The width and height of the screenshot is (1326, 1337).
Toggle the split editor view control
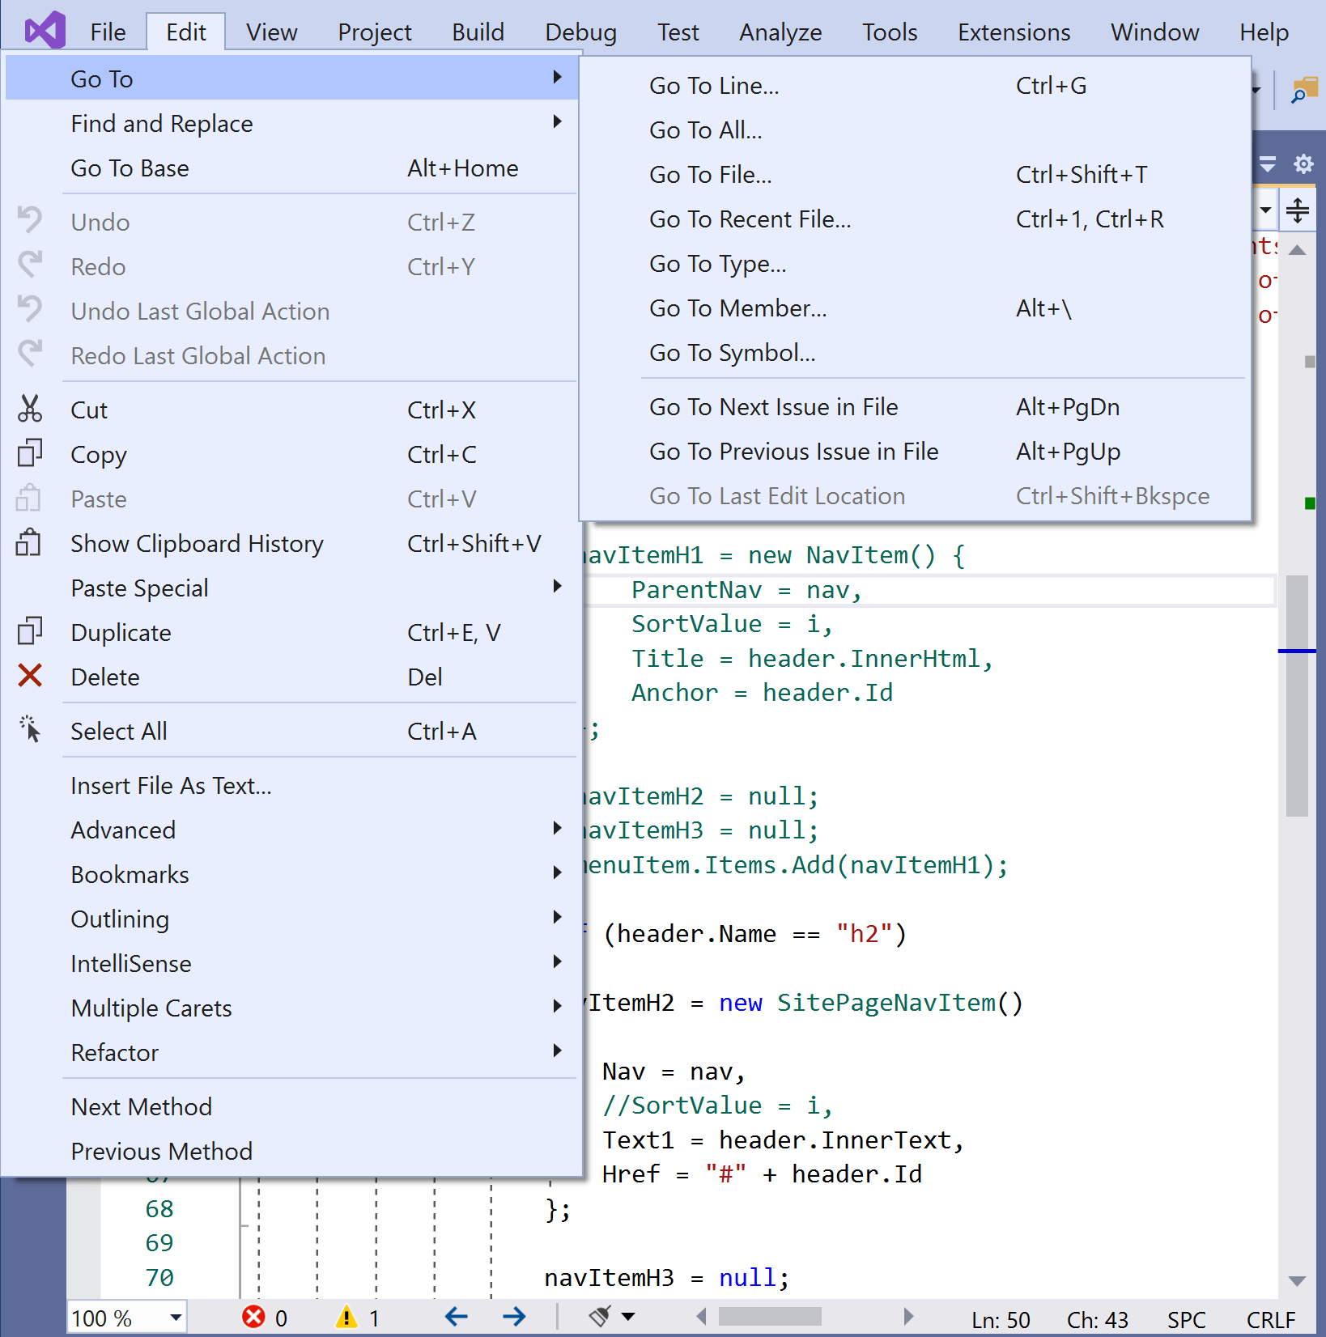(x=1297, y=210)
